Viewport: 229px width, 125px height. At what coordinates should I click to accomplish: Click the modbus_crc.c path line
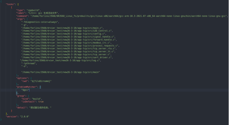66,43
